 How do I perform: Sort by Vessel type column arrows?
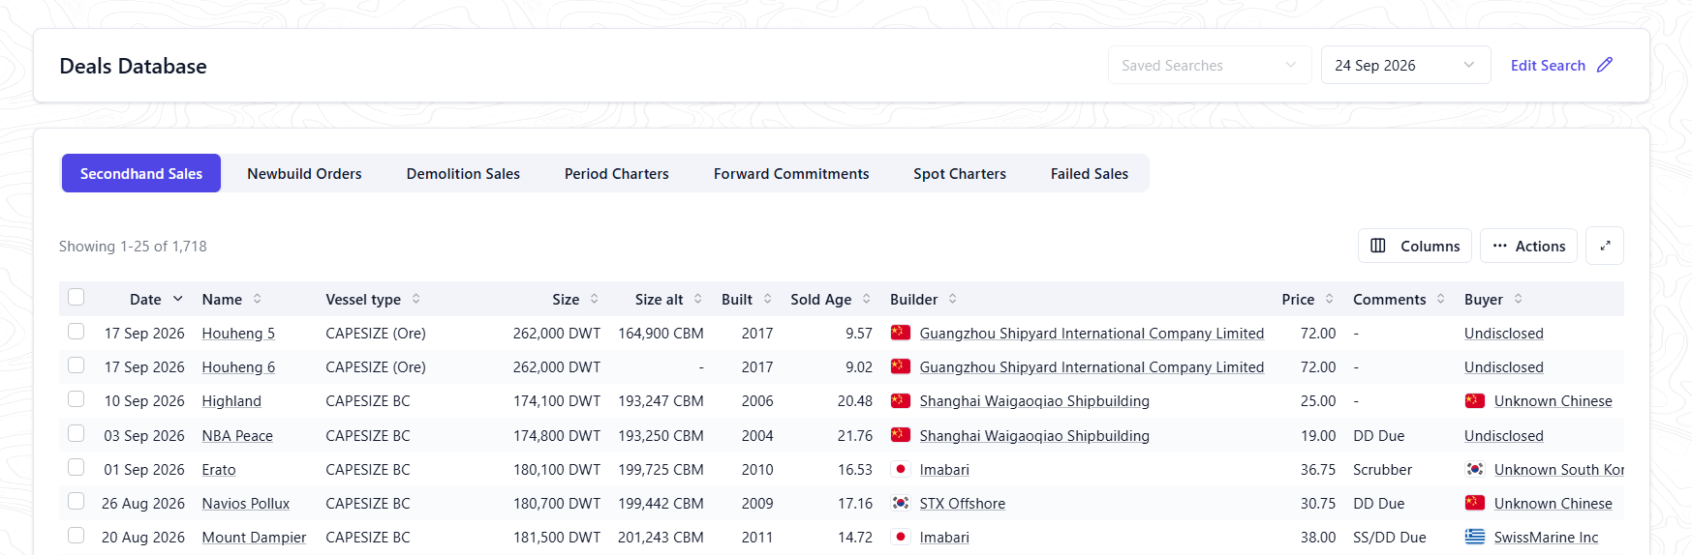coord(416,299)
